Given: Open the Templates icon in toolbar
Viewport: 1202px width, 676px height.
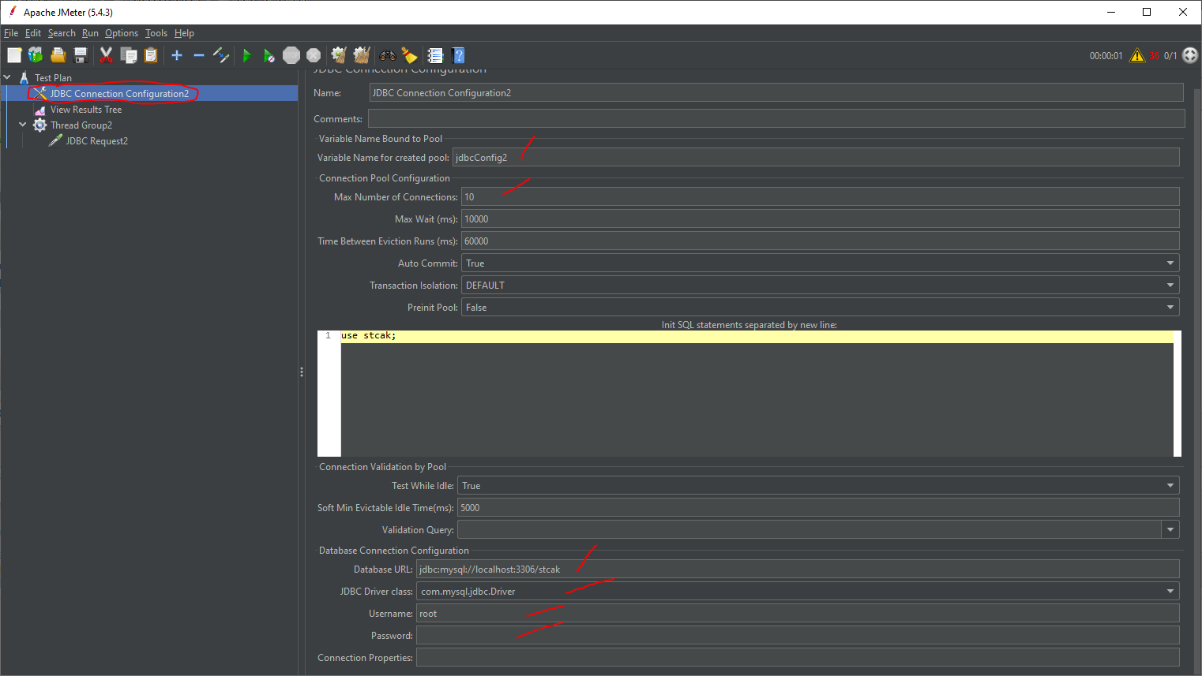Looking at the screenshot, I should 36,55.
